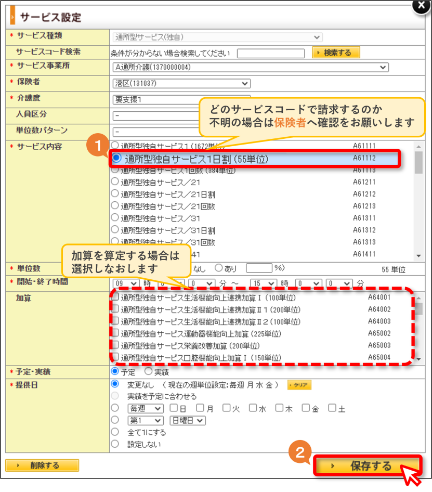This screenshot has height=492, width=432.
Task: Click the 保存する save button
Action: pos(368,466)
